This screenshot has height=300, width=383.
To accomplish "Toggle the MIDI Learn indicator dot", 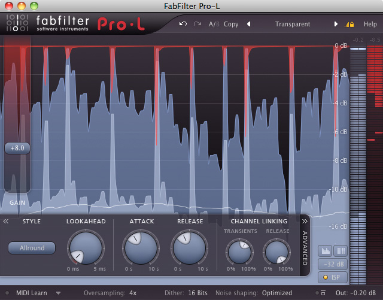I will point(8,293).
